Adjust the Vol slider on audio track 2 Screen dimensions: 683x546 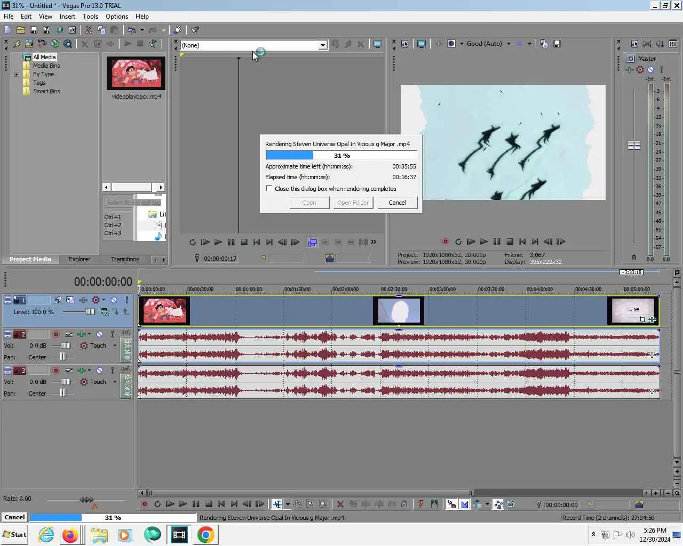click(66, 346)
